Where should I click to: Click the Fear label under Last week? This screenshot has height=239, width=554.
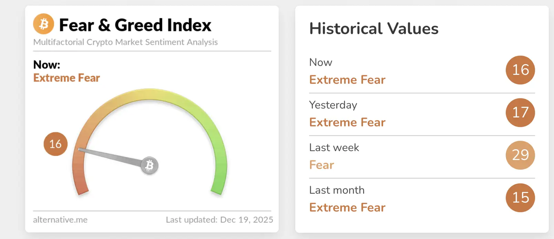point(322,165)
